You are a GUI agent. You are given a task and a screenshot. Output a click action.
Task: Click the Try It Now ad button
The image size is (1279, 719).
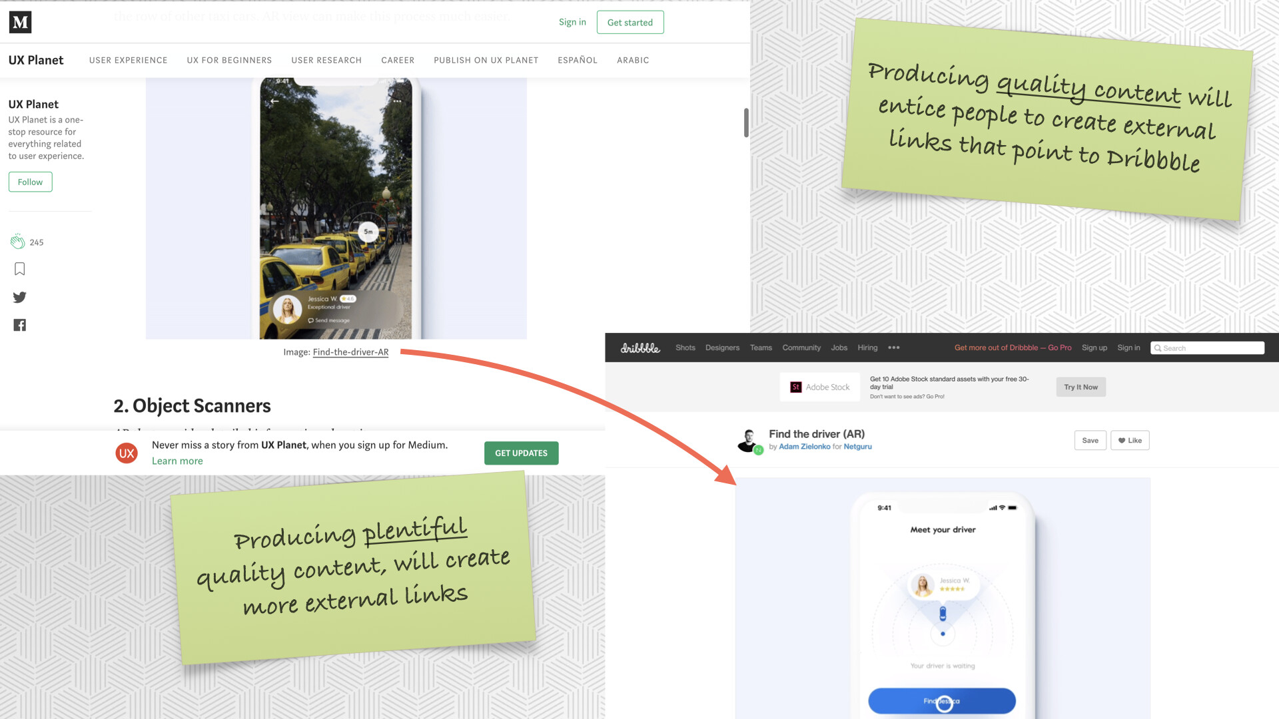click(x=1080, y=387)
